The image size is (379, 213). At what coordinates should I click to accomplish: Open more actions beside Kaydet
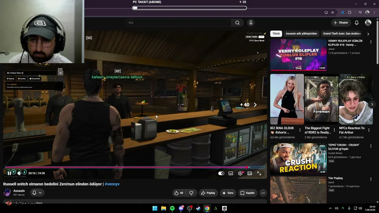[263, 193]
